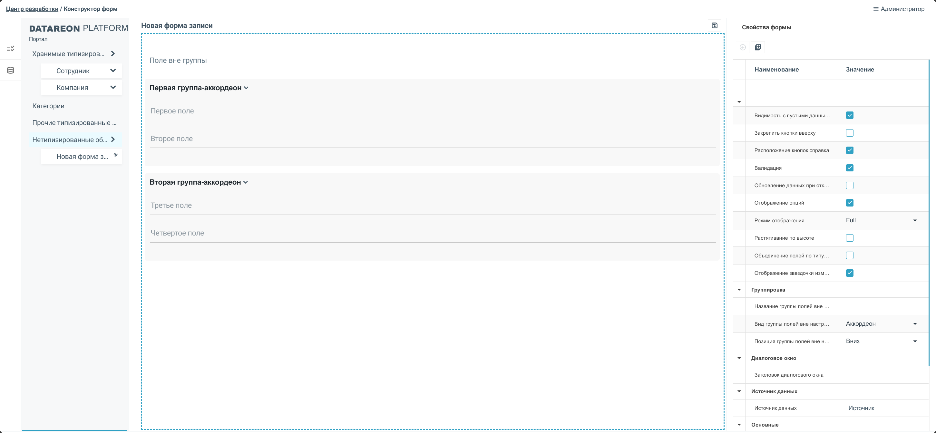Select Компания in the sidebar tree
936x433 pixels.
[72, 88]
